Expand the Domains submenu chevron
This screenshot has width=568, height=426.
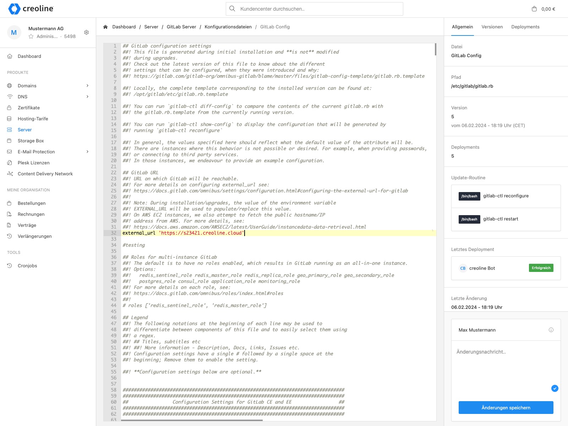click(x=87, y=86)
